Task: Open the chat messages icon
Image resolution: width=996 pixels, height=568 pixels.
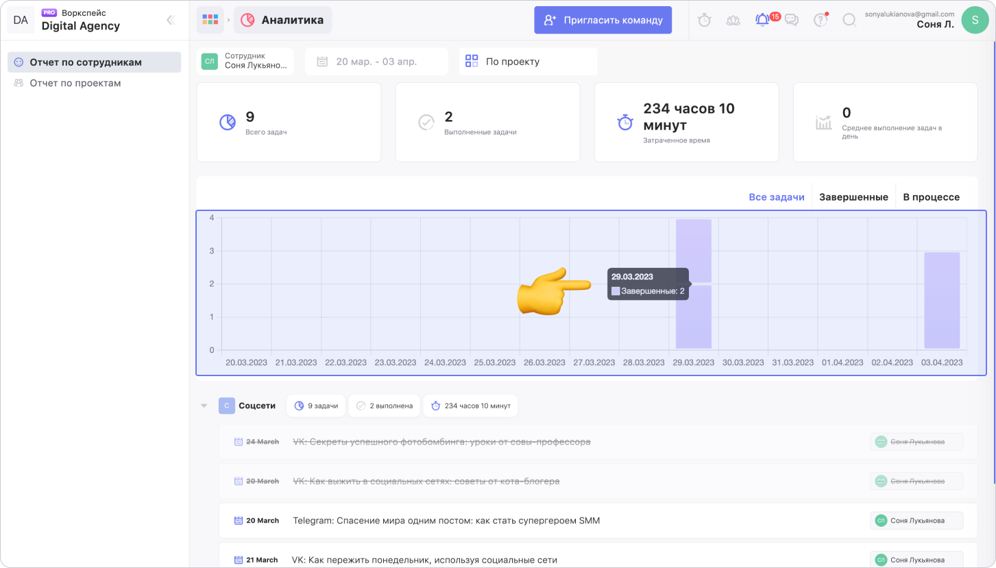Action: coord(792,21)
